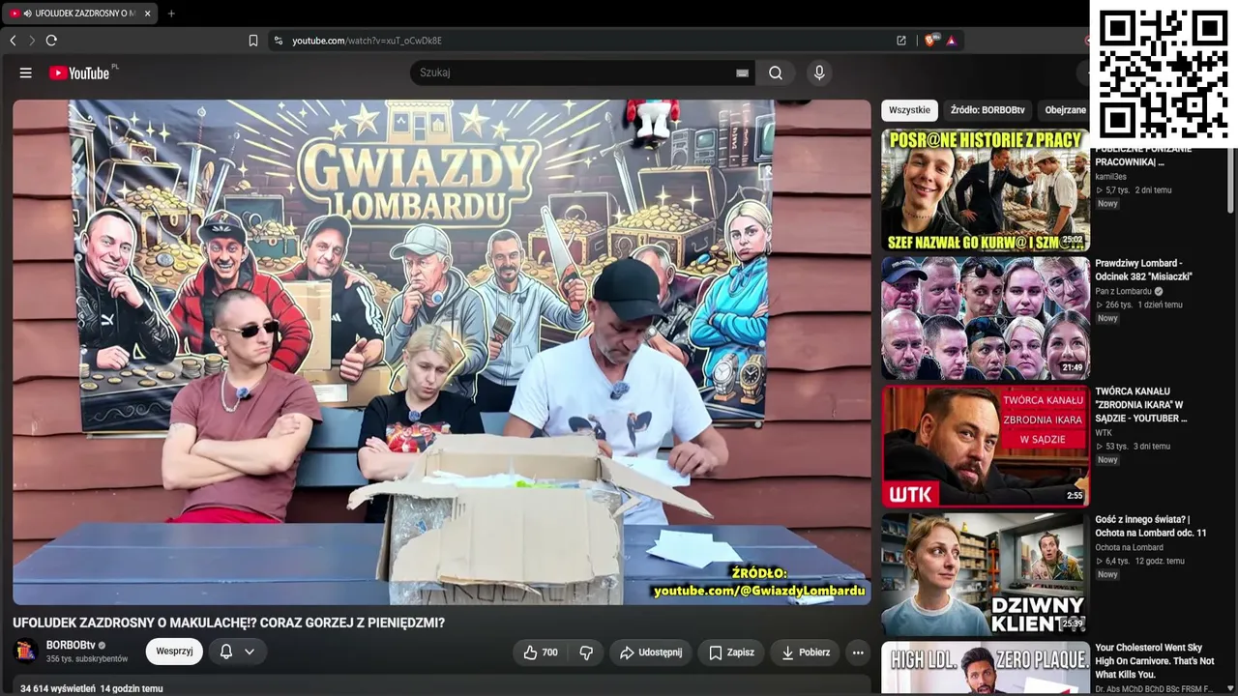The width and height of the screenshot is (1238, 696).
Task: Open title 'TWÓRCA KANAŁU ZBRODNIA IKARA'
Action: (x=1141, y=405)
